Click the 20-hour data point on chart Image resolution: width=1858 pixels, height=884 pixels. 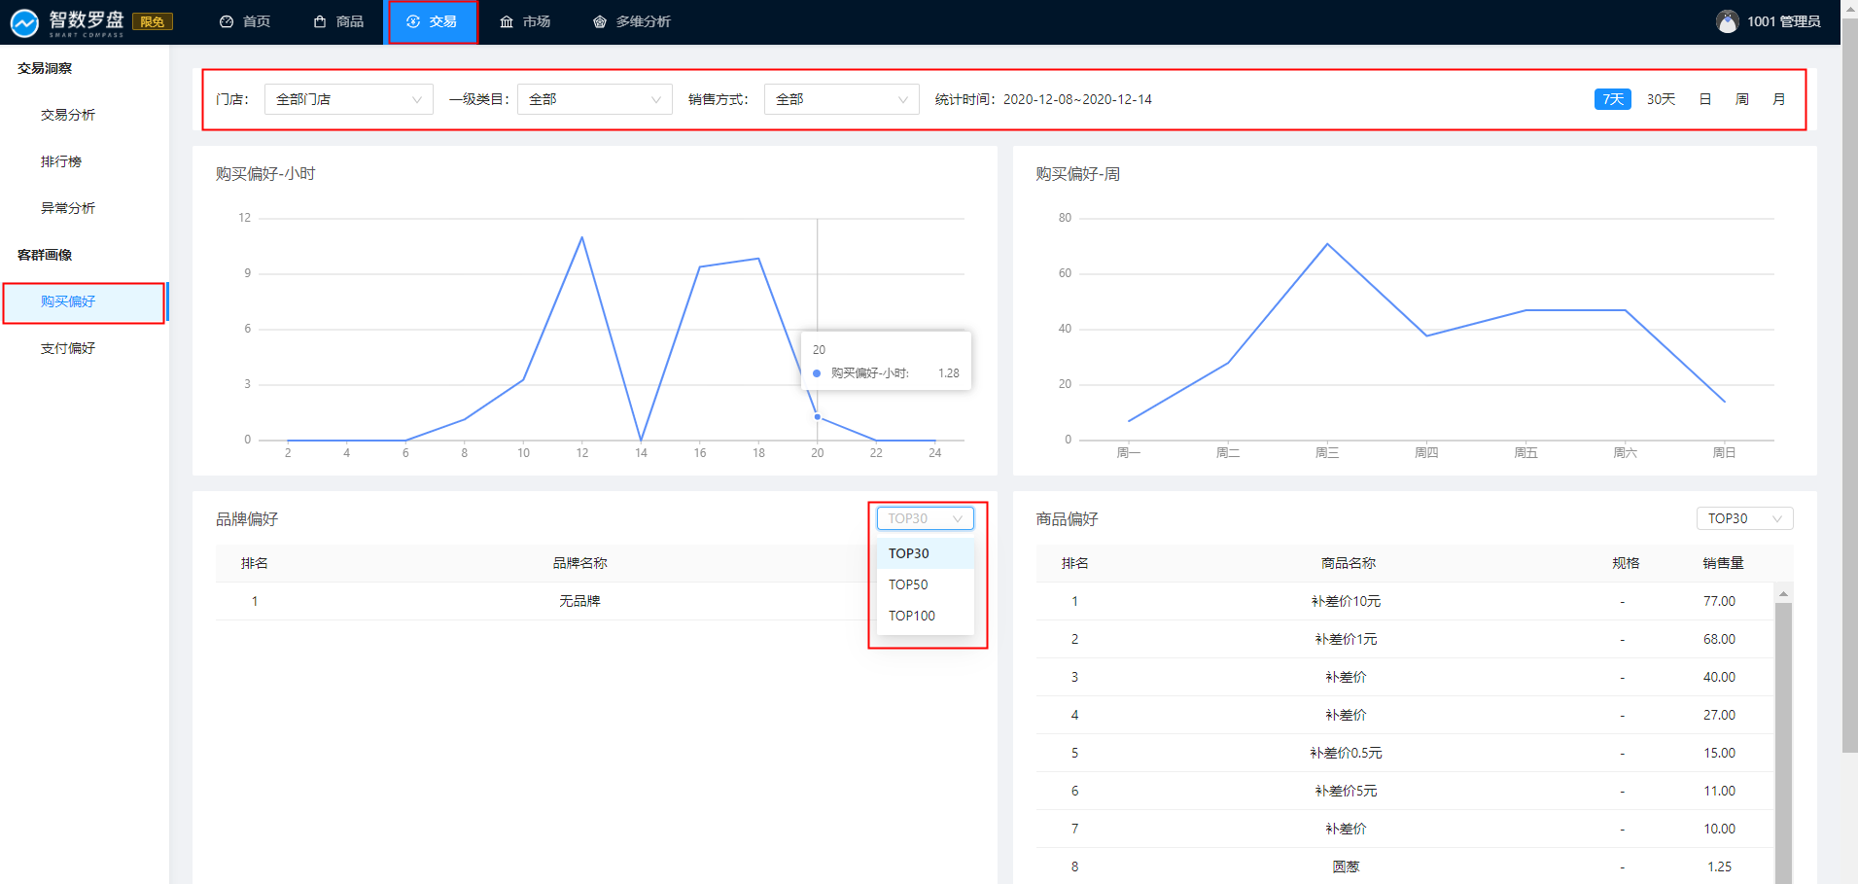818,417
